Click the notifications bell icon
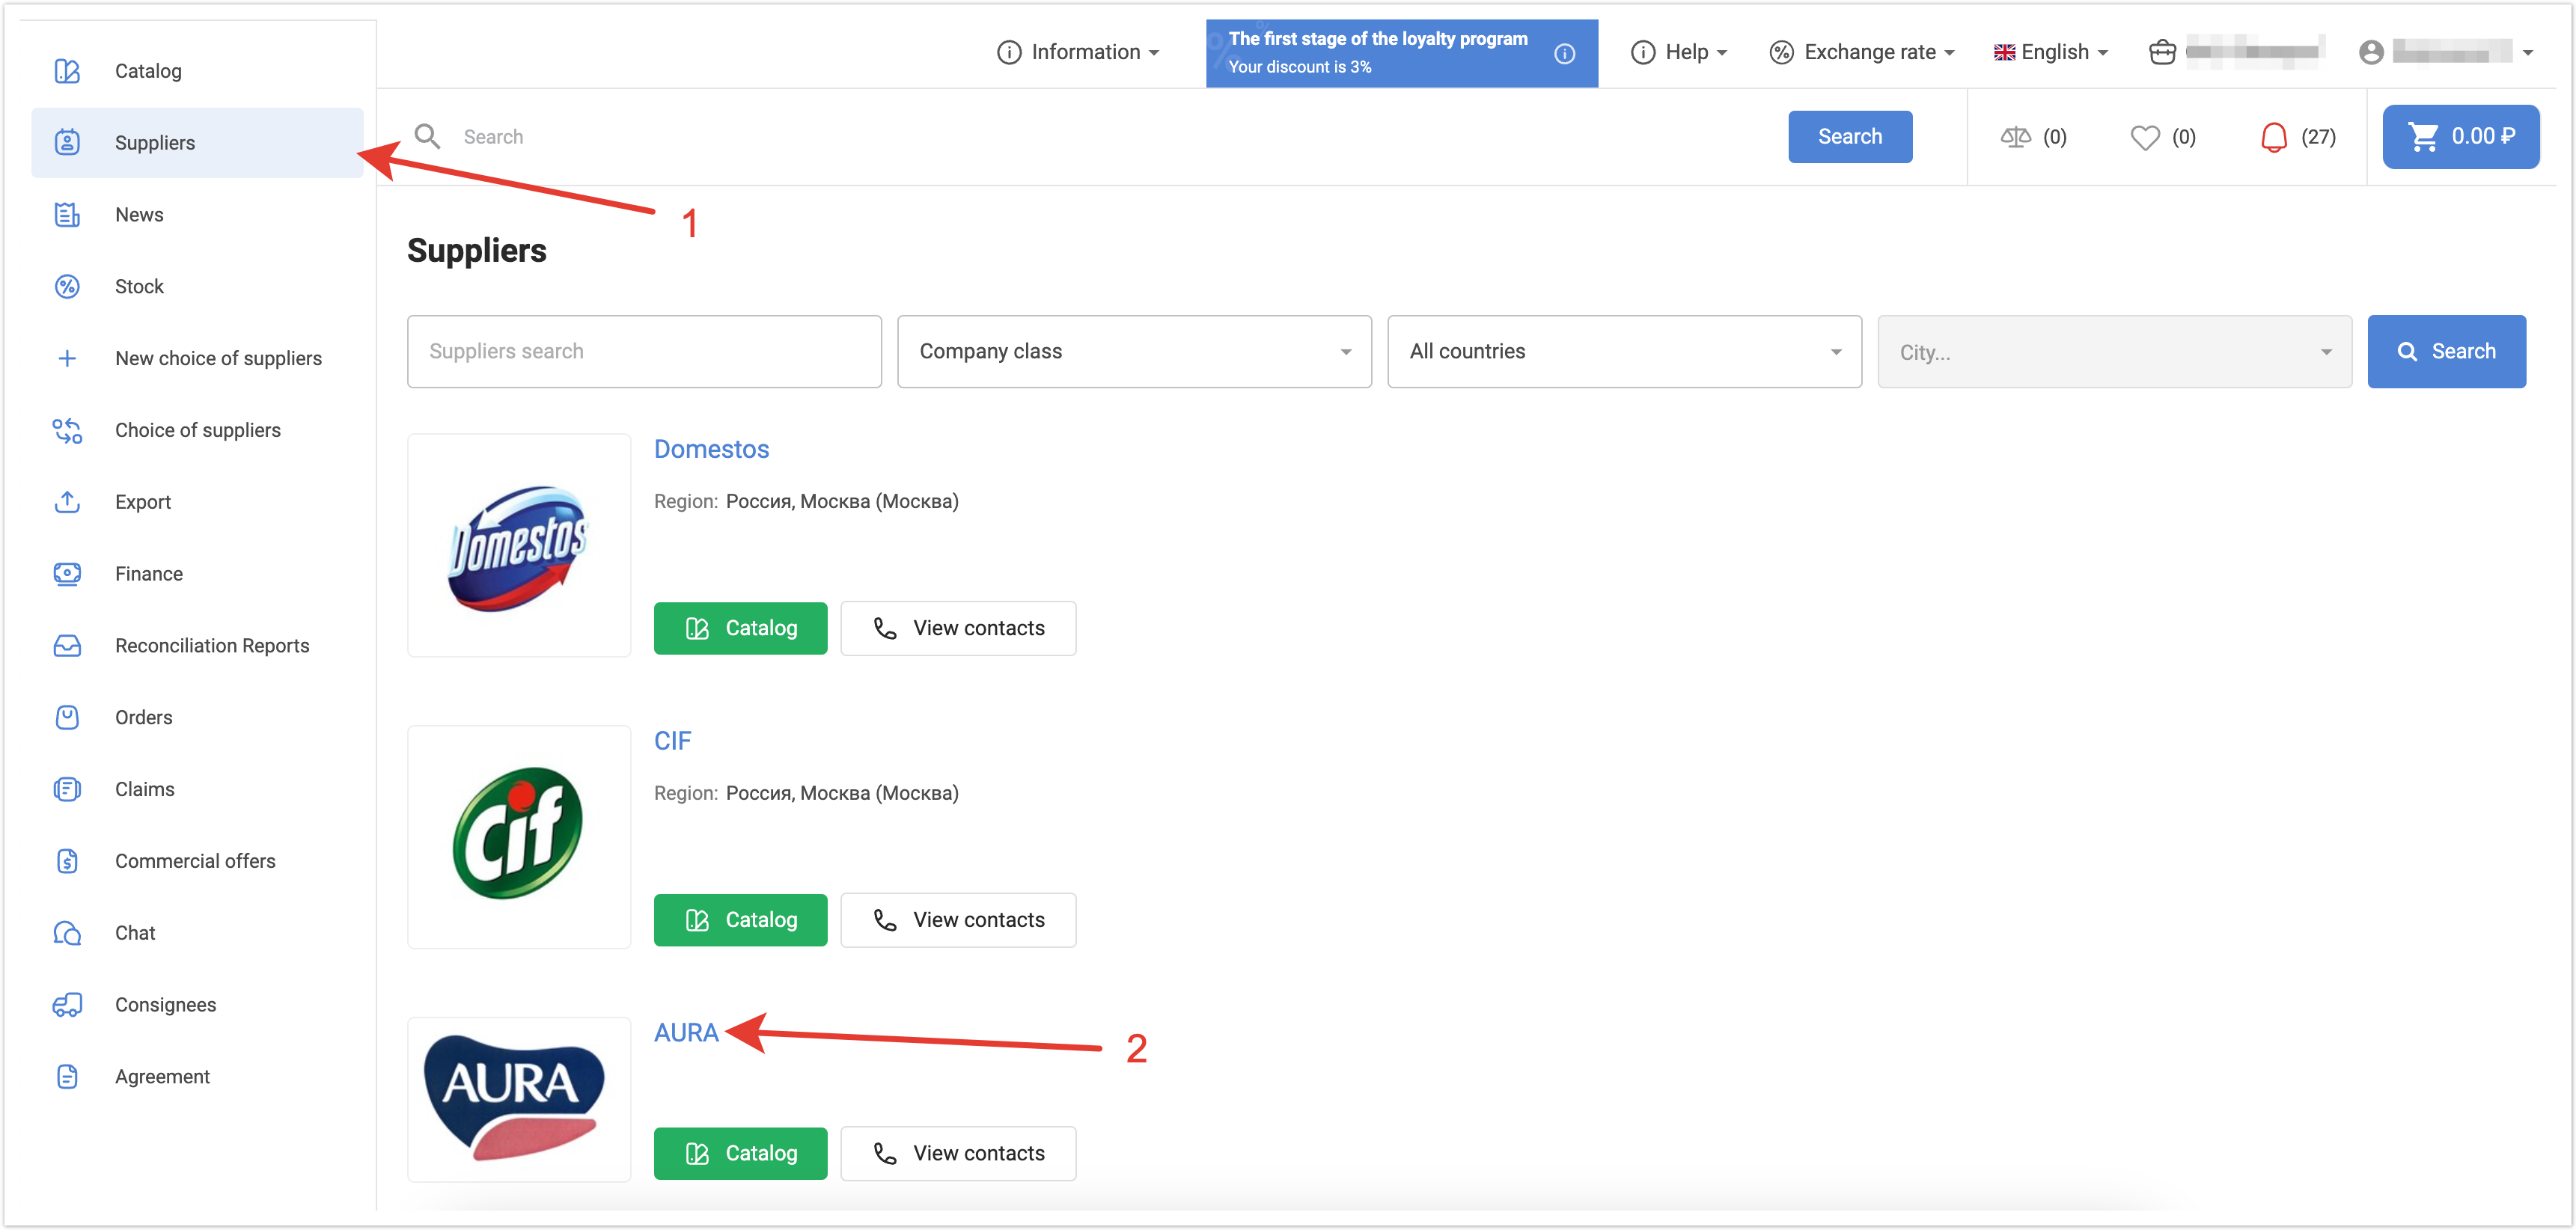The width and height of the screenshot is (2576, 1230). tap(2273, 137)
